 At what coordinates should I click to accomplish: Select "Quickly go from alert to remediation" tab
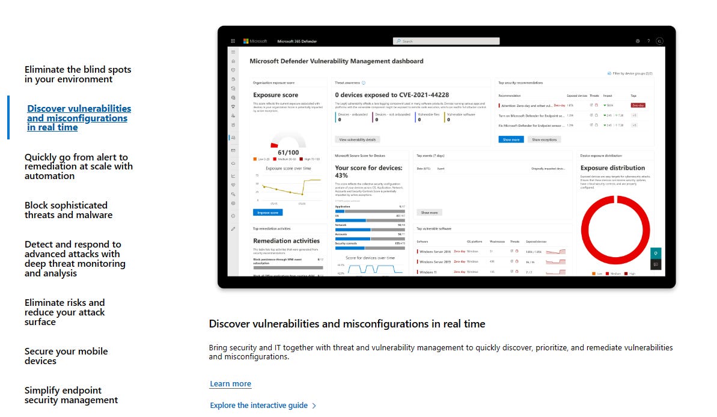tap(79, 166)
